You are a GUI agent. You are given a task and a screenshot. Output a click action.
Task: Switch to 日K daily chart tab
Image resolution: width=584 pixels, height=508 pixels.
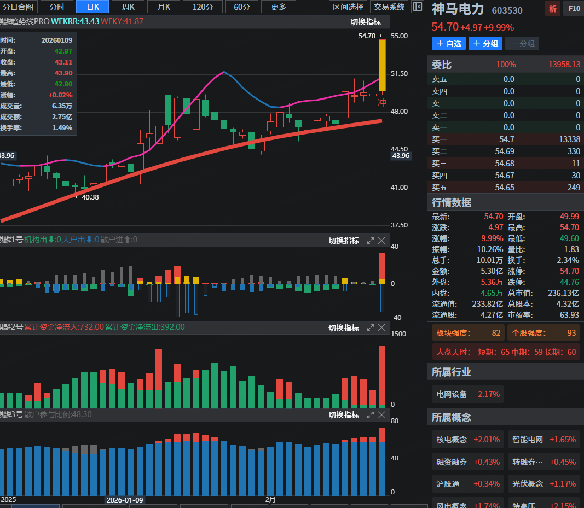point(92,7)
